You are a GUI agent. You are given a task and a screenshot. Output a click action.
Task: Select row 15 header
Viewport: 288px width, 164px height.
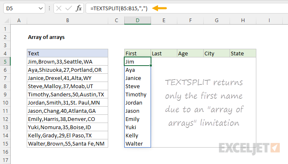pos(5,143)
